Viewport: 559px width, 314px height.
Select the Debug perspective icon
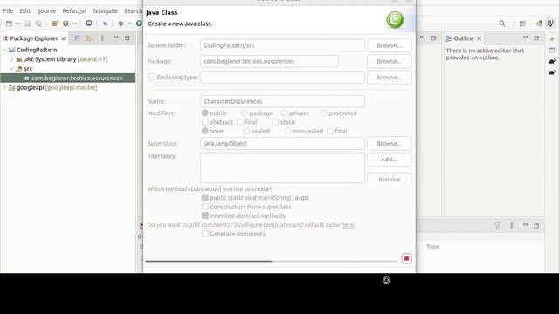click(550, 24)
